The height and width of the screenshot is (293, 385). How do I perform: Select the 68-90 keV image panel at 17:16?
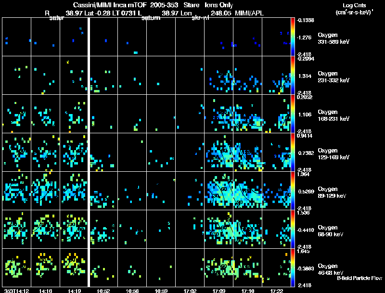click(247, 229)
